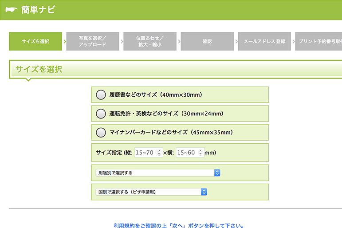Click the 簡単ナビ header title
Viewport: 342px width, 228px height.
[38, 10]
